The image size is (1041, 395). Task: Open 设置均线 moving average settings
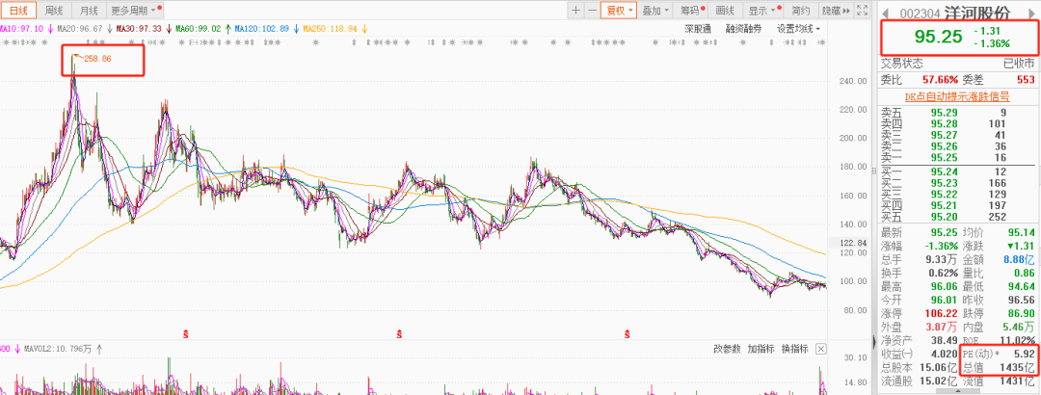[799, 29]
